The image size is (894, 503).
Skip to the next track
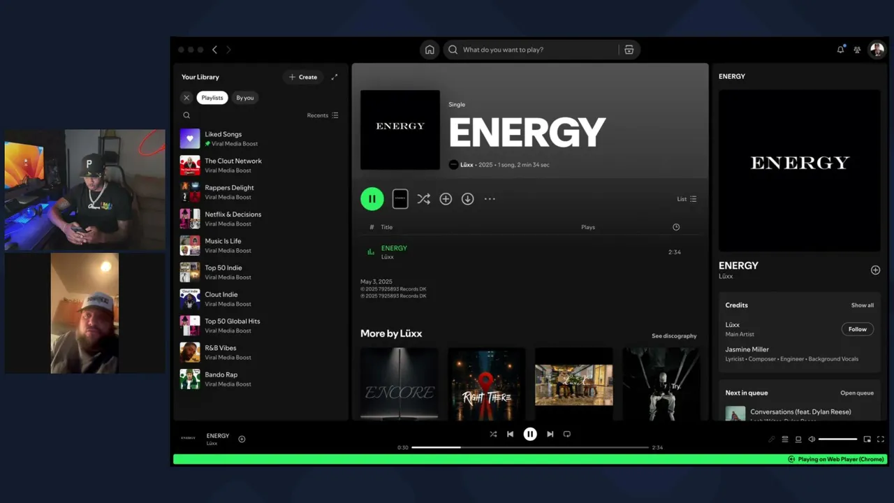[x=550, y=434]
